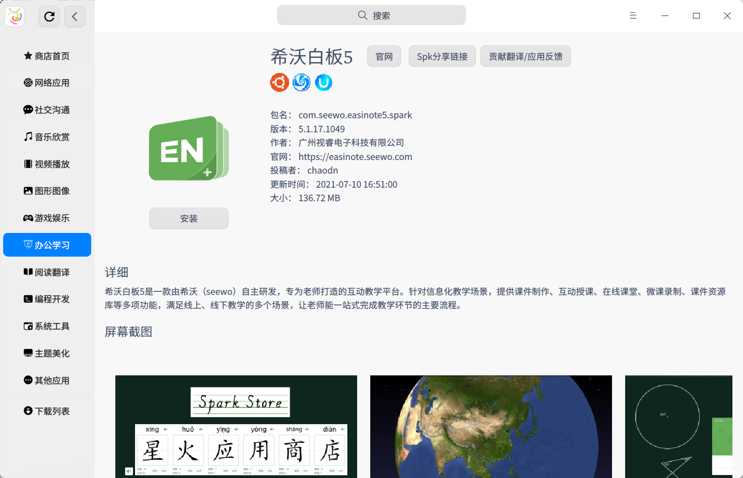Click the globe icon beside 网络应用
The height and width of the screenshot is (478, 743).
tap(28, 83)
